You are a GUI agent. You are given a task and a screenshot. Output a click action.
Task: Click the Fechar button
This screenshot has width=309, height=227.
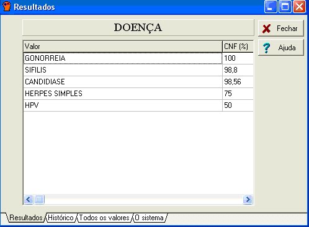(x=281, y=29)
